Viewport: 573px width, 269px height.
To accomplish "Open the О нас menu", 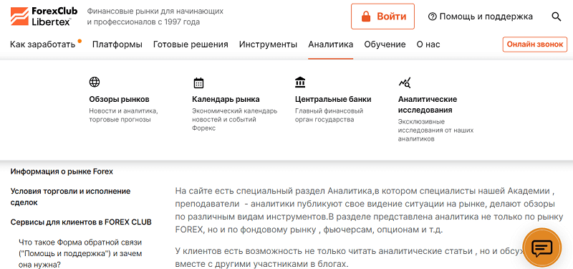I will point(428,44).
